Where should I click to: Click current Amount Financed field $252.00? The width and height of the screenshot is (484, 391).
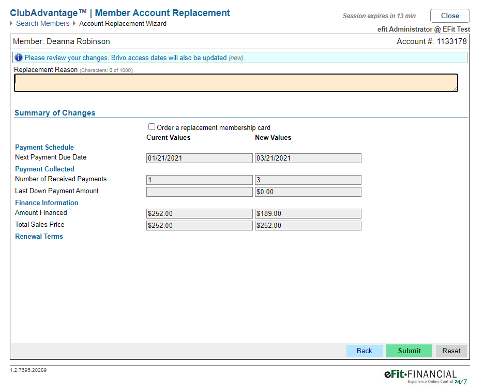(200, 213)
